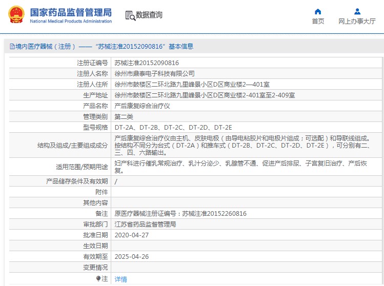Click the 附件 row label
This screenshot has width=384, height=286.
tap(102, 192)
